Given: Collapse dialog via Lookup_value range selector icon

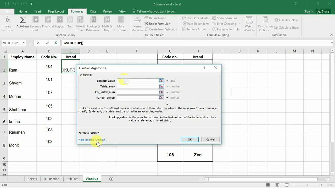Looking at the screenshot, I should pyautogui.click(x=161, y=81).
